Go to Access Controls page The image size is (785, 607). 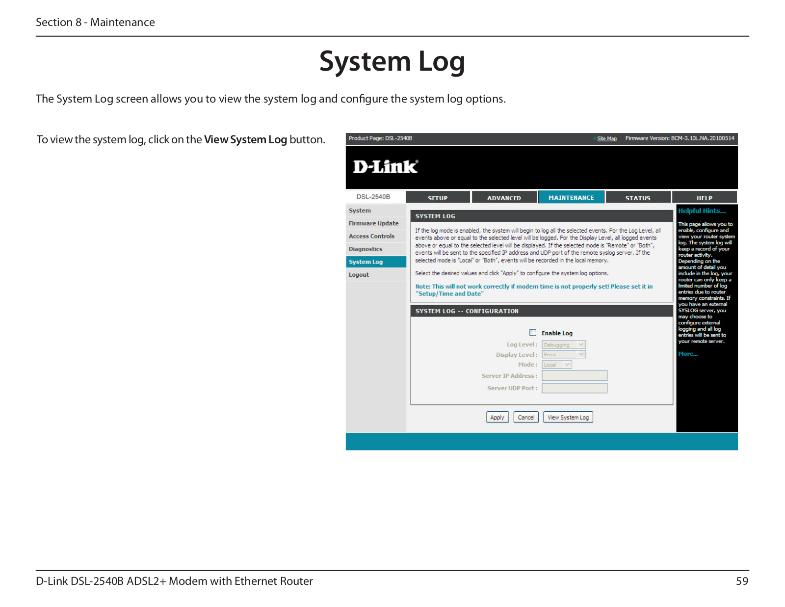click(376, 236)
